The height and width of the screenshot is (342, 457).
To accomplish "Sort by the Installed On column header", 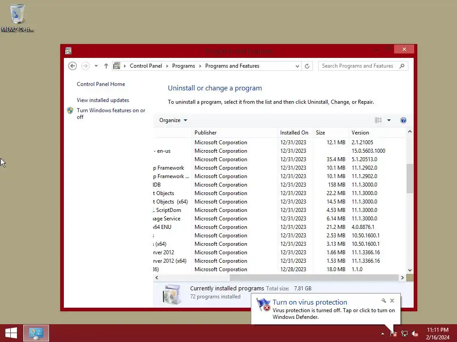I will point(295,133).
